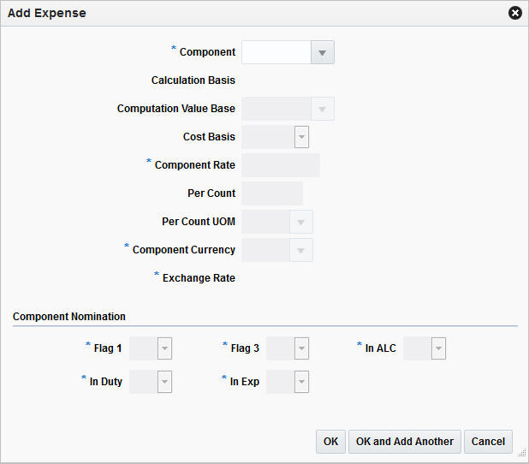Screen dimensions: 529x464
Task: Click the Component Rate input field
Action: click(281, 165)
